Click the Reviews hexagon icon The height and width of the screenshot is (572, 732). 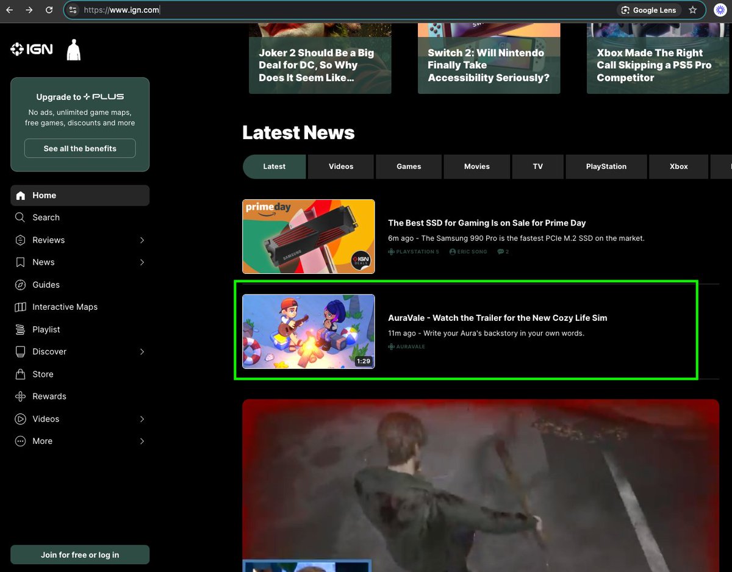21,240
